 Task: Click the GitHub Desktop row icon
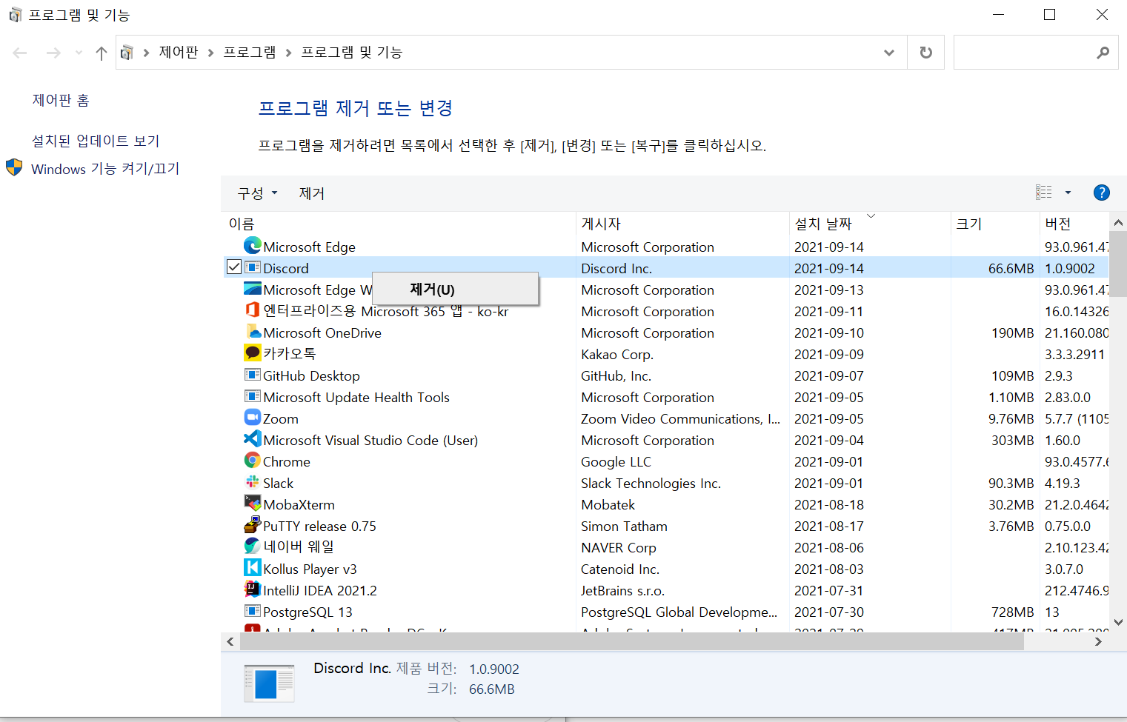pos(253,375)
